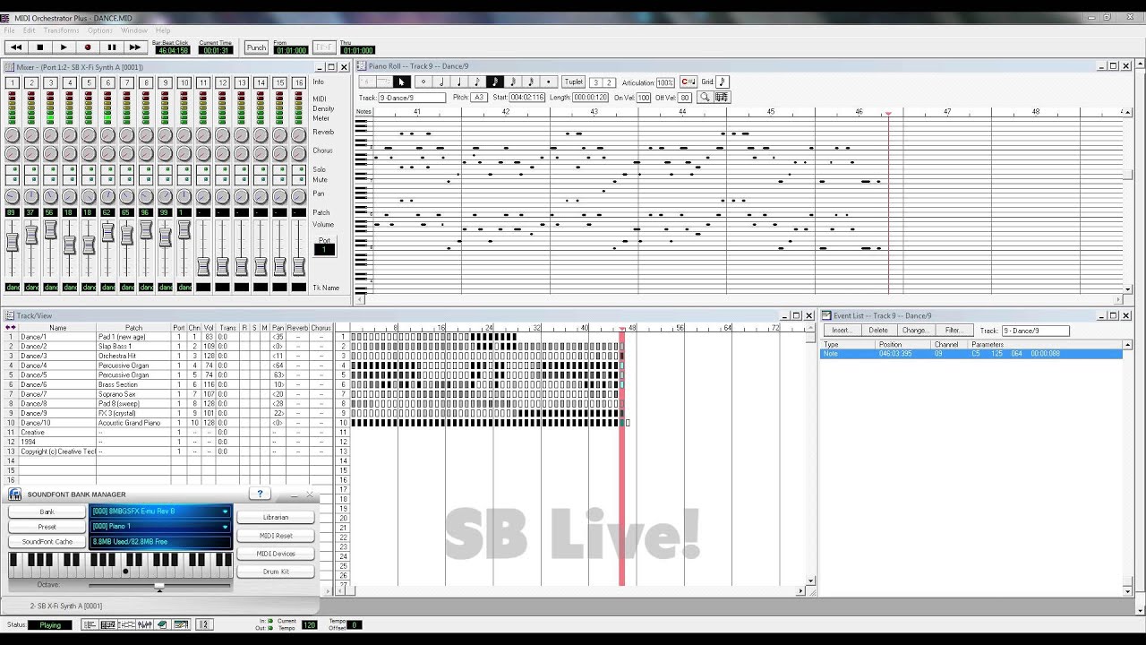Click the Dance/7 Soprano Sax track row
The height and width of the screenshot is (645, 1146).
click(168, 394)
